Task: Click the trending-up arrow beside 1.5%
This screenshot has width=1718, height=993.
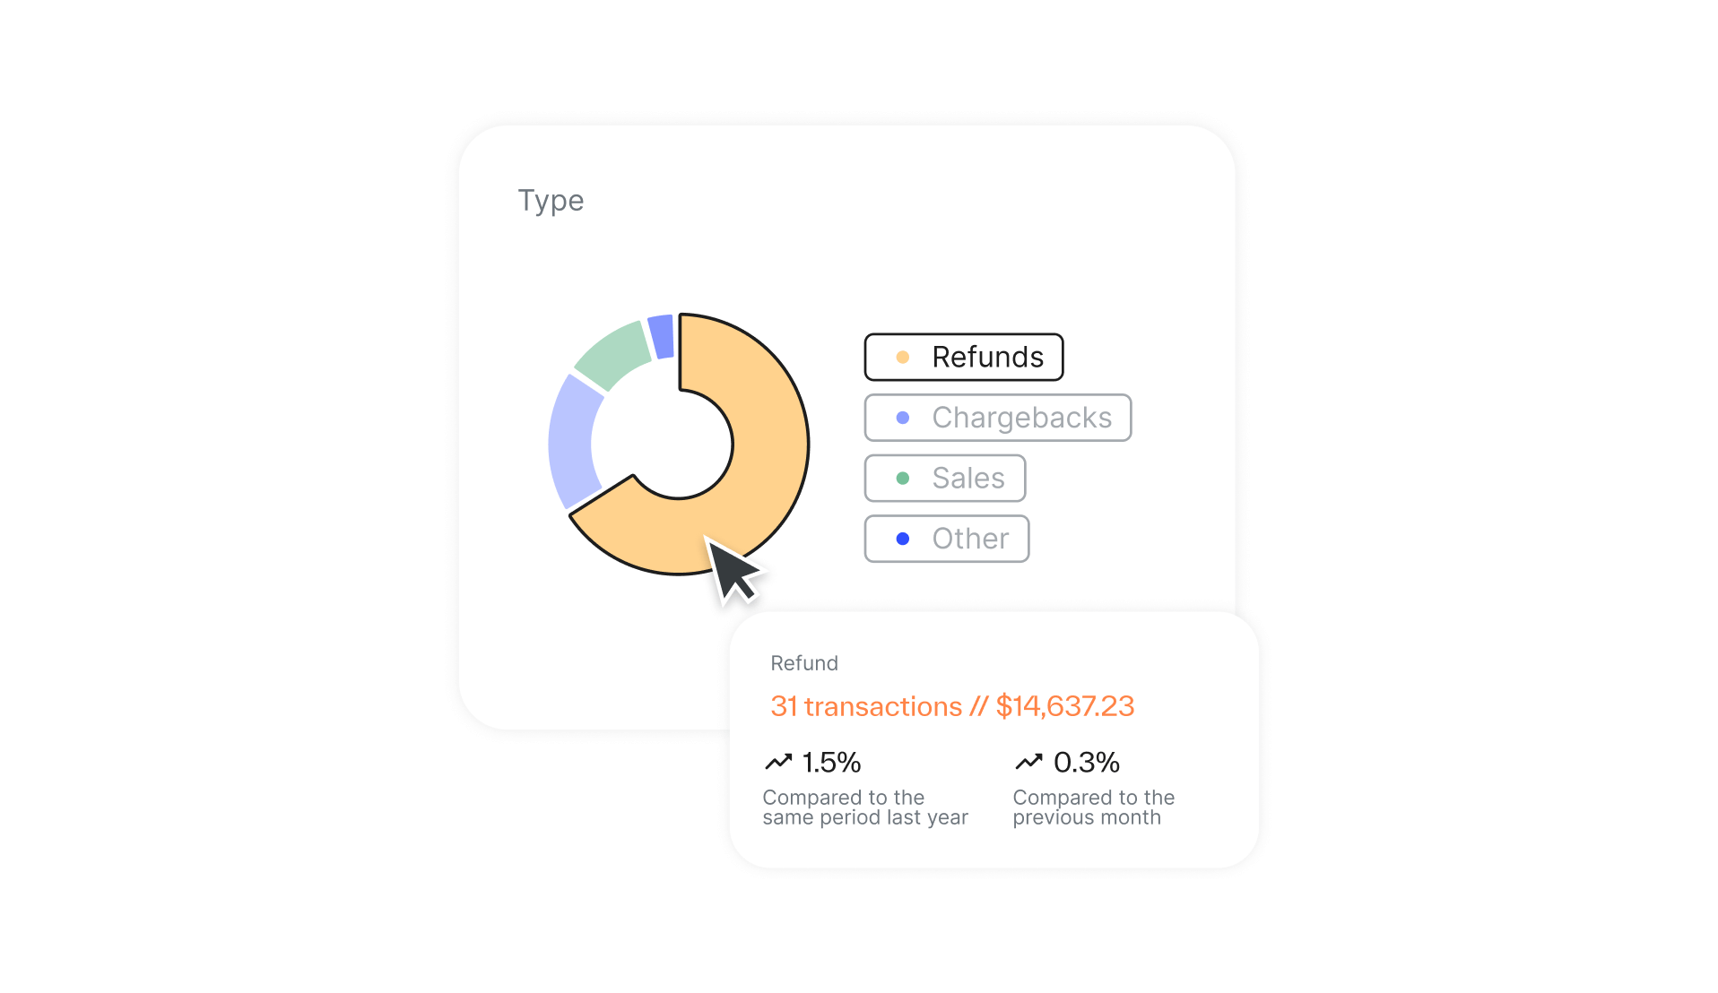Action: click(777, 762)
